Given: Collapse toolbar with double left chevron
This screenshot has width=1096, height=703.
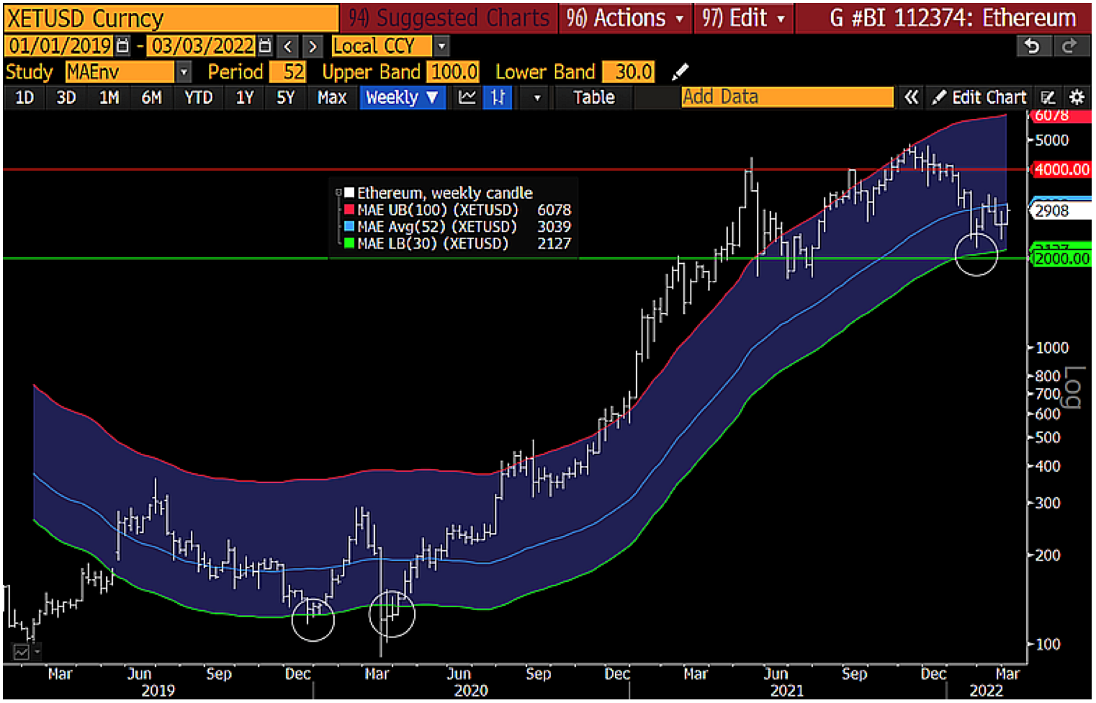Looking at the screenshot, I should point(911,97).
